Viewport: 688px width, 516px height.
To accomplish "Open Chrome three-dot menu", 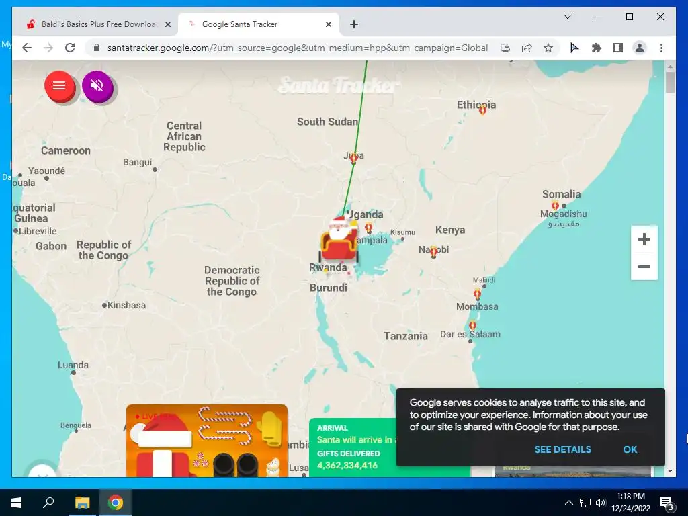I will [661, 48].
